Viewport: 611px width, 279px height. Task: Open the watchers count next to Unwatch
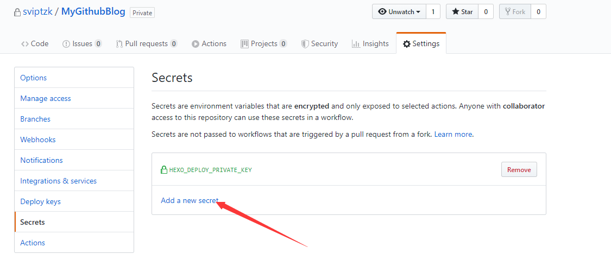pos(433,12)
